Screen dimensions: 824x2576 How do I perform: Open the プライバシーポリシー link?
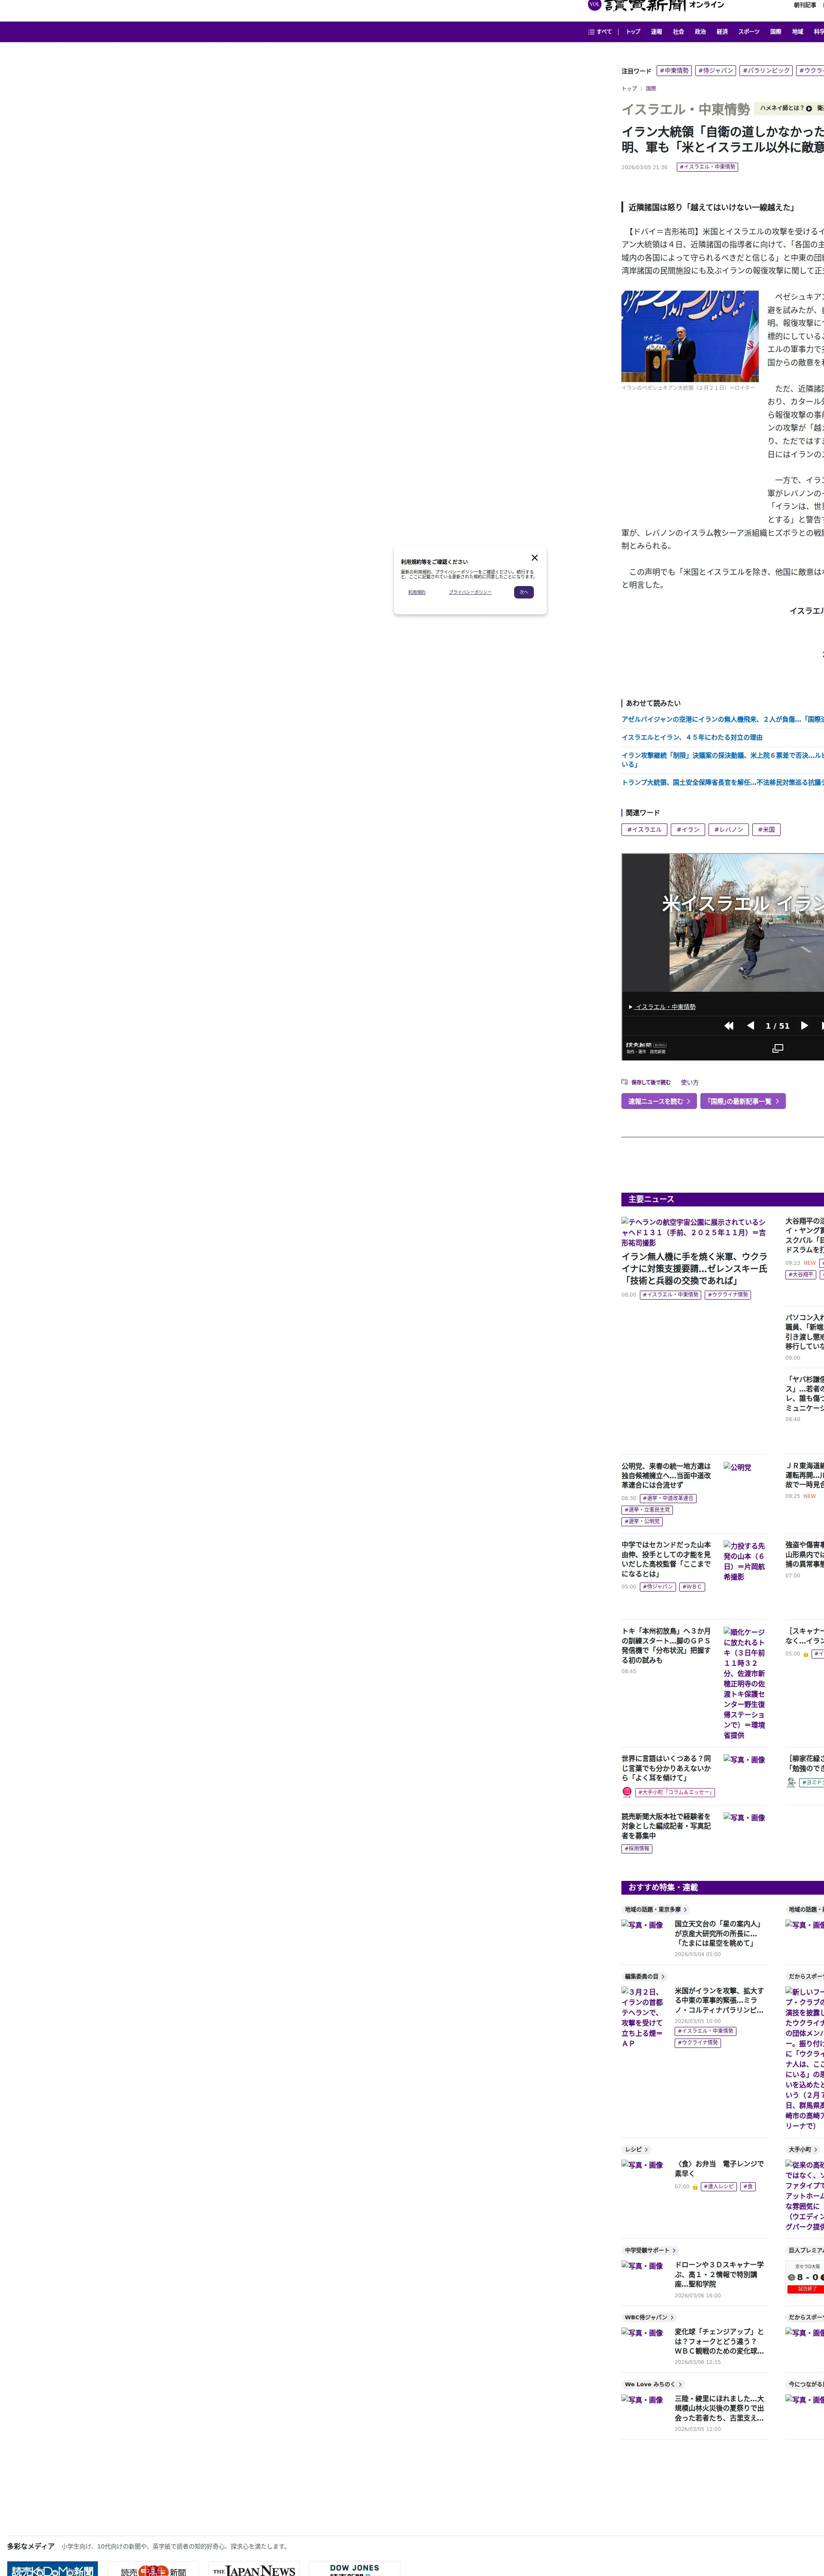tap(470, 592)
